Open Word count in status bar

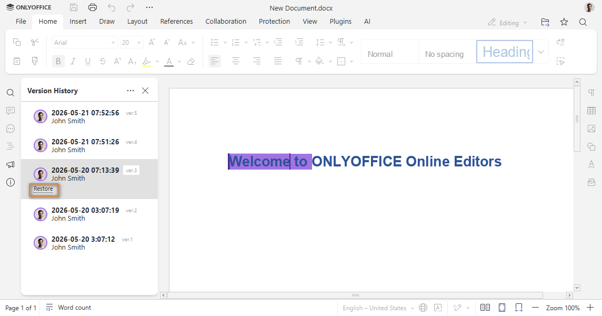[69, 308]
